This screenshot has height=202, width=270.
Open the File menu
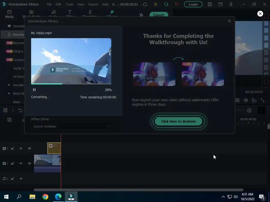point(49,4)
